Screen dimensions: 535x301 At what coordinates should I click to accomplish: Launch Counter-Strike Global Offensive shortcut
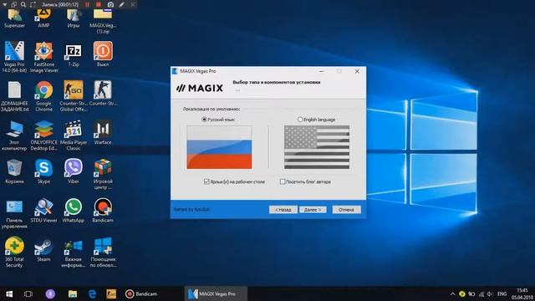(x=74, y=97)
